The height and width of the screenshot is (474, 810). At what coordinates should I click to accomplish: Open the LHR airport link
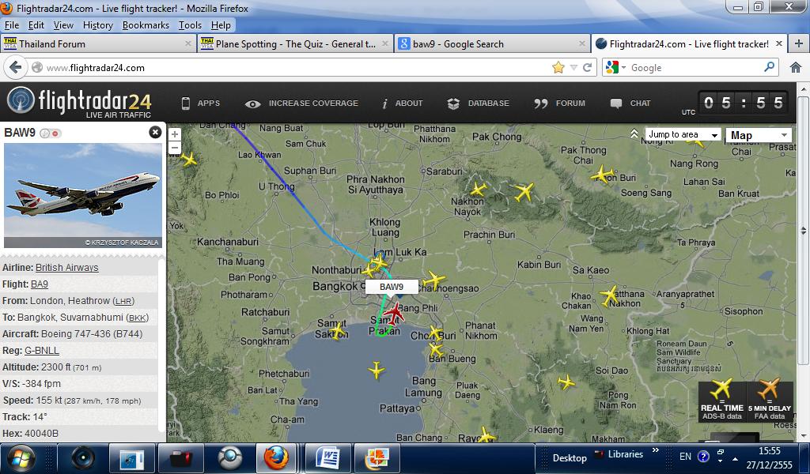123,301
